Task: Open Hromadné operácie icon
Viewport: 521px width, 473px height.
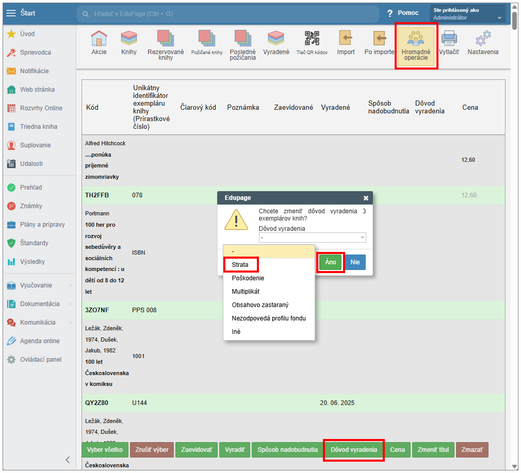Action: [x=416, y=39]
